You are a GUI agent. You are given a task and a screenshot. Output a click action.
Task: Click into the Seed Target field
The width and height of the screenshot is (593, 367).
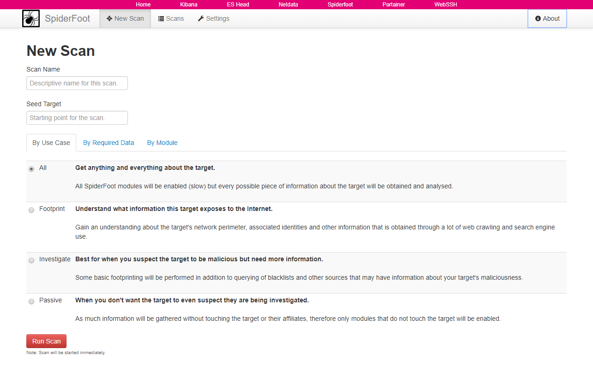(x=77, y=118)
